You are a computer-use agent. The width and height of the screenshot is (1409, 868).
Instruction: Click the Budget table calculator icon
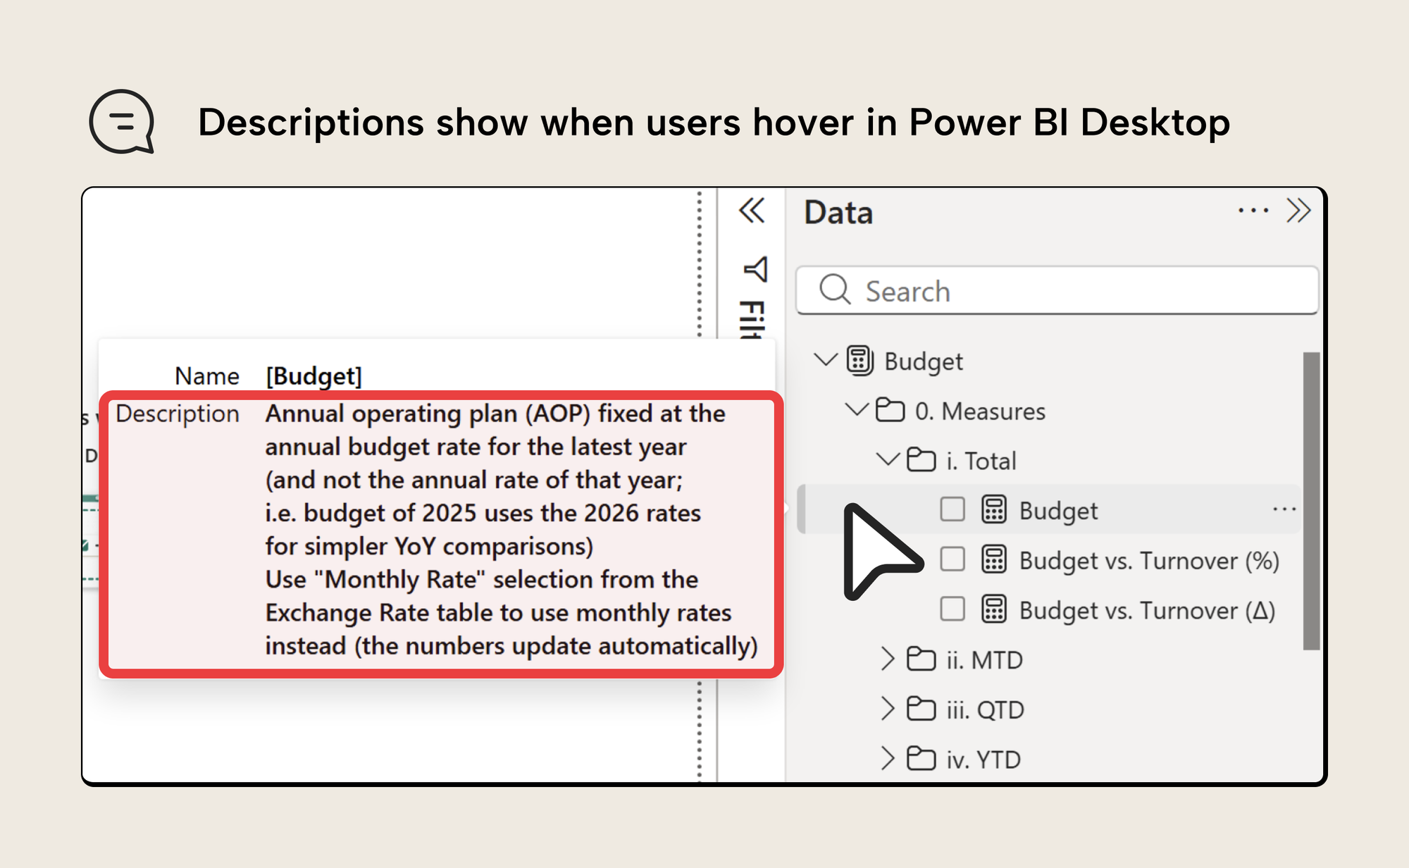click(860, 360)
